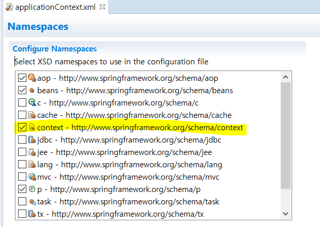This screenshot has width=320, height=227.
Task: Enable the cache namespace checkbox
Action: click(x=22, y=115)
